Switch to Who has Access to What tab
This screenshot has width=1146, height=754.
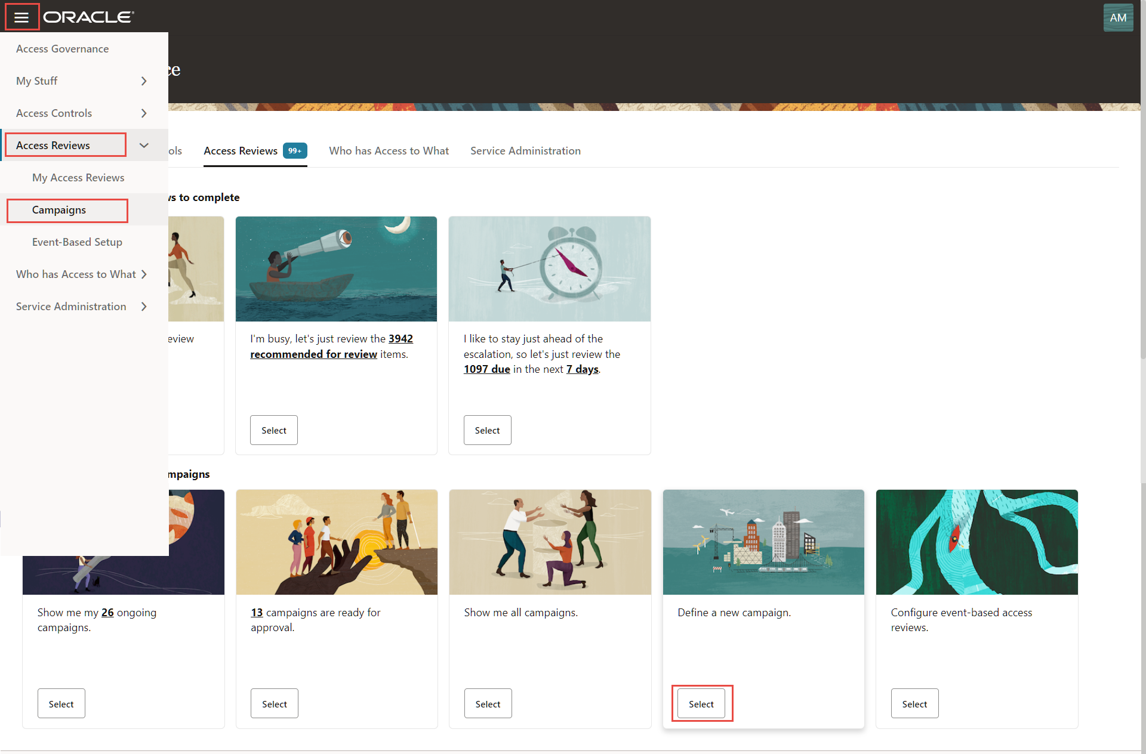click(389, 151)
